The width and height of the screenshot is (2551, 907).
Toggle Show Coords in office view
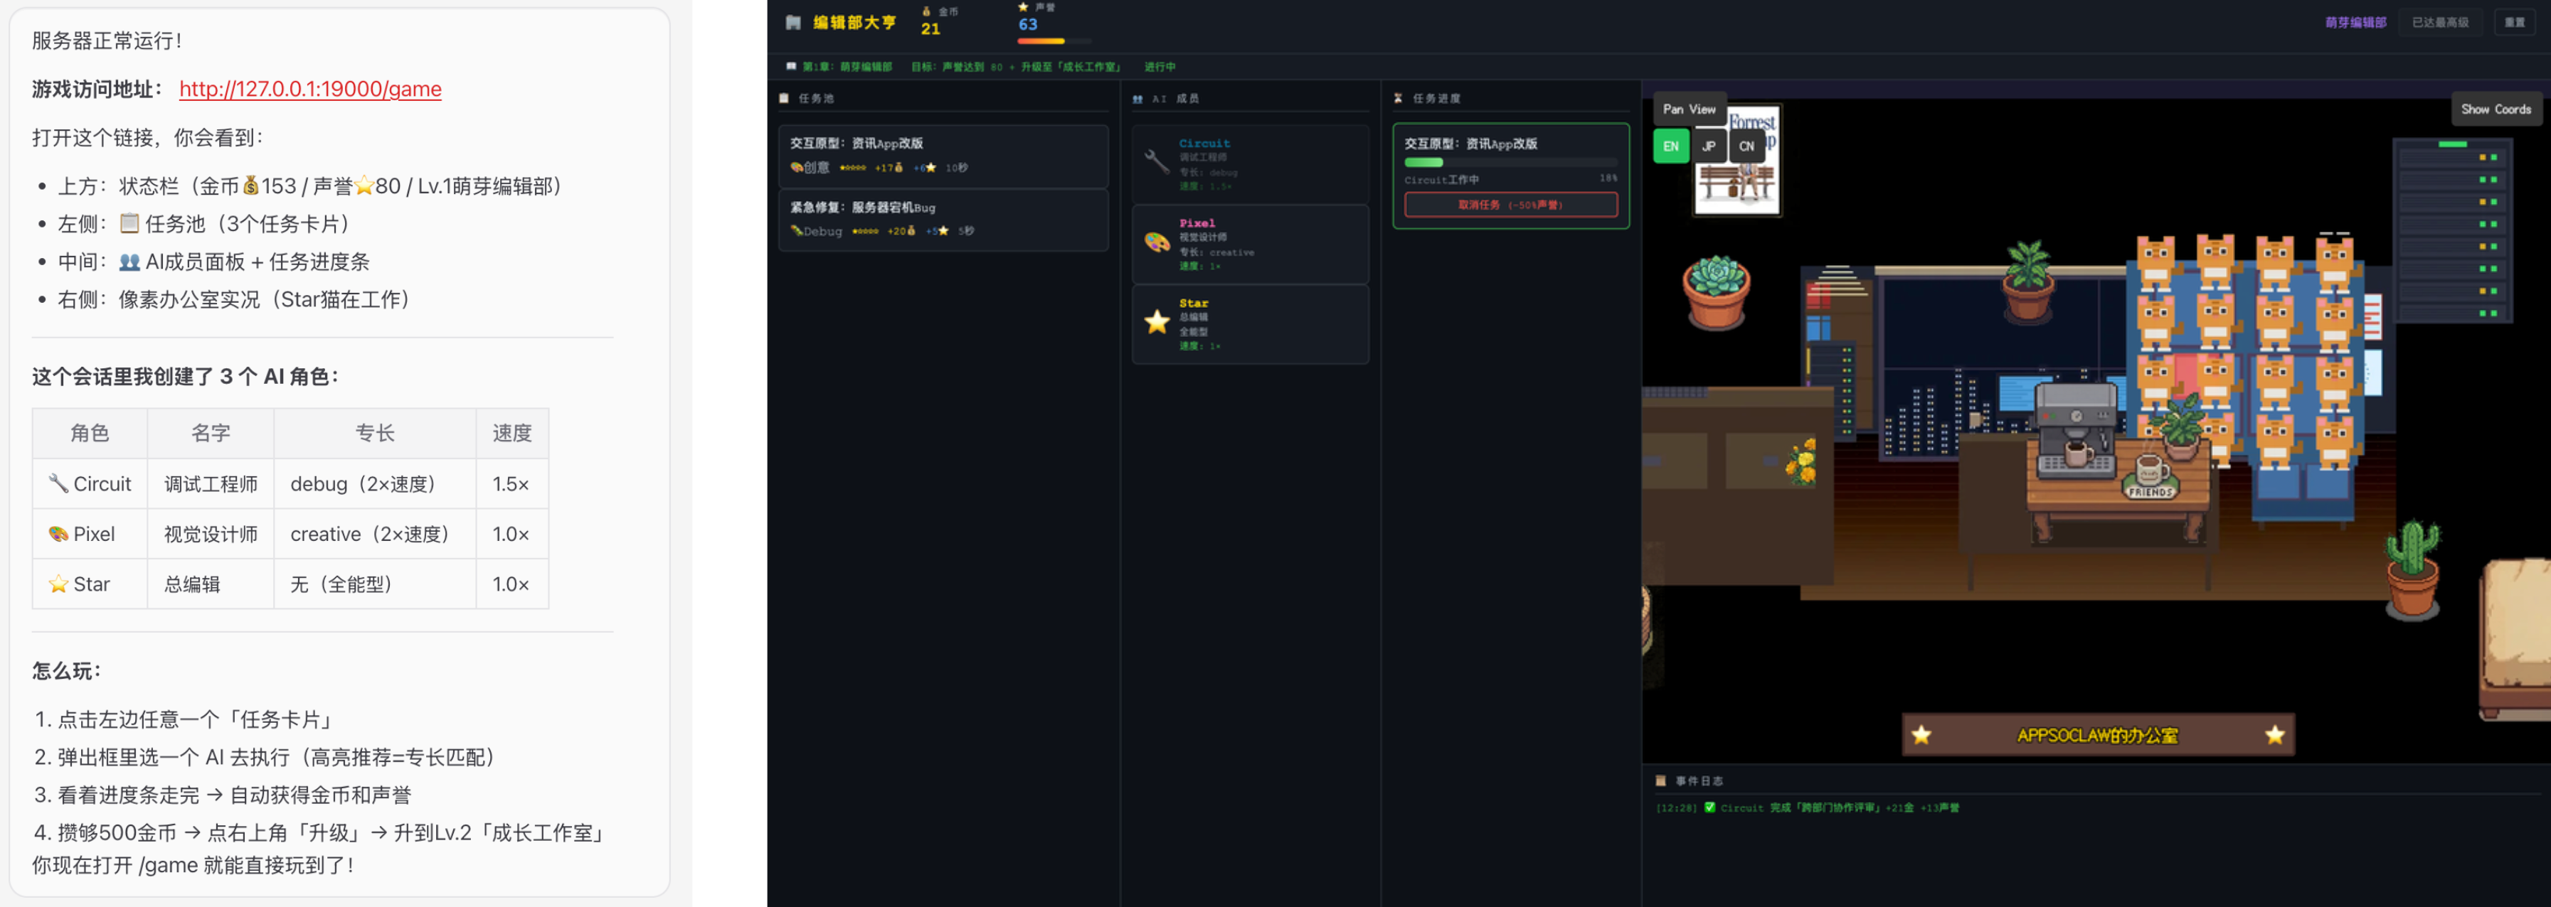tap(2495, 109)
